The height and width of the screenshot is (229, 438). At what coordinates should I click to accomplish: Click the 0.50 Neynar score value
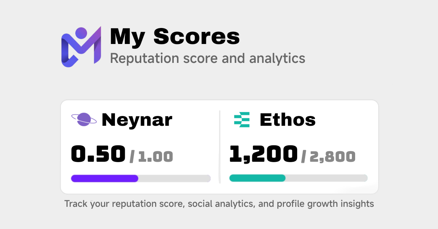98,154
